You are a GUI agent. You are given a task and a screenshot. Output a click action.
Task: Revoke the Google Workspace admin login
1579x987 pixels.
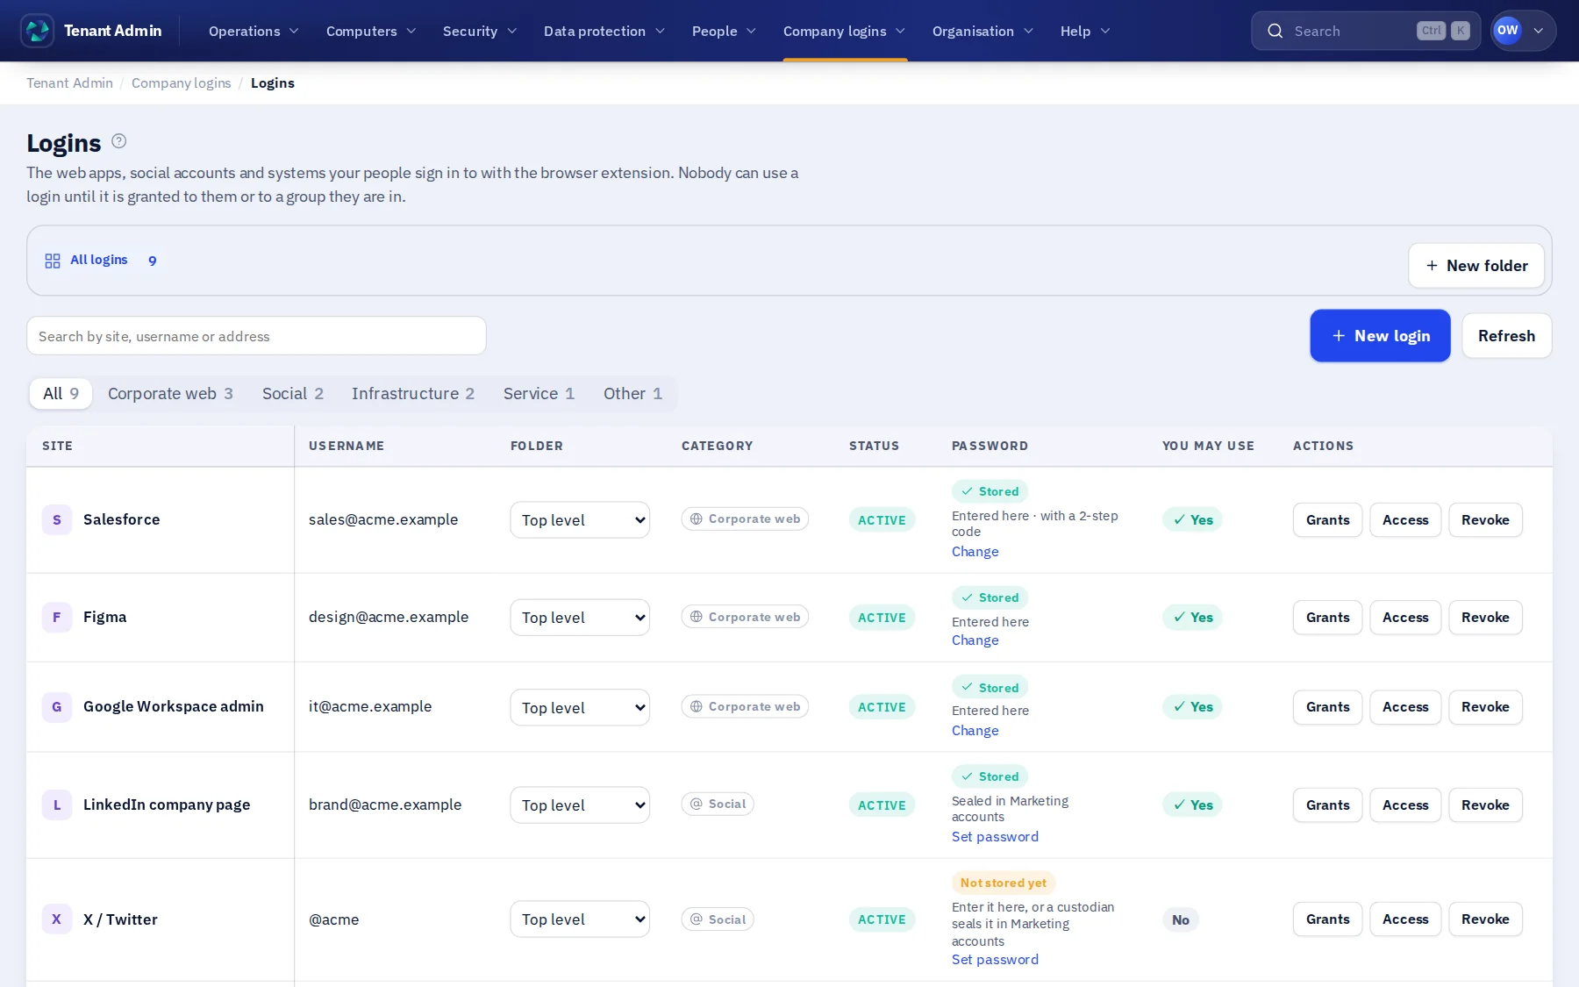[1485, 706]
